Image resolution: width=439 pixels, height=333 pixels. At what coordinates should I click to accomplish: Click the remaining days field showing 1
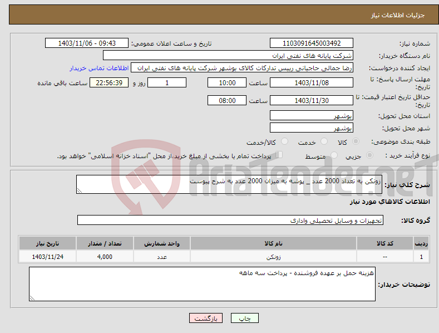coord(167,82)
